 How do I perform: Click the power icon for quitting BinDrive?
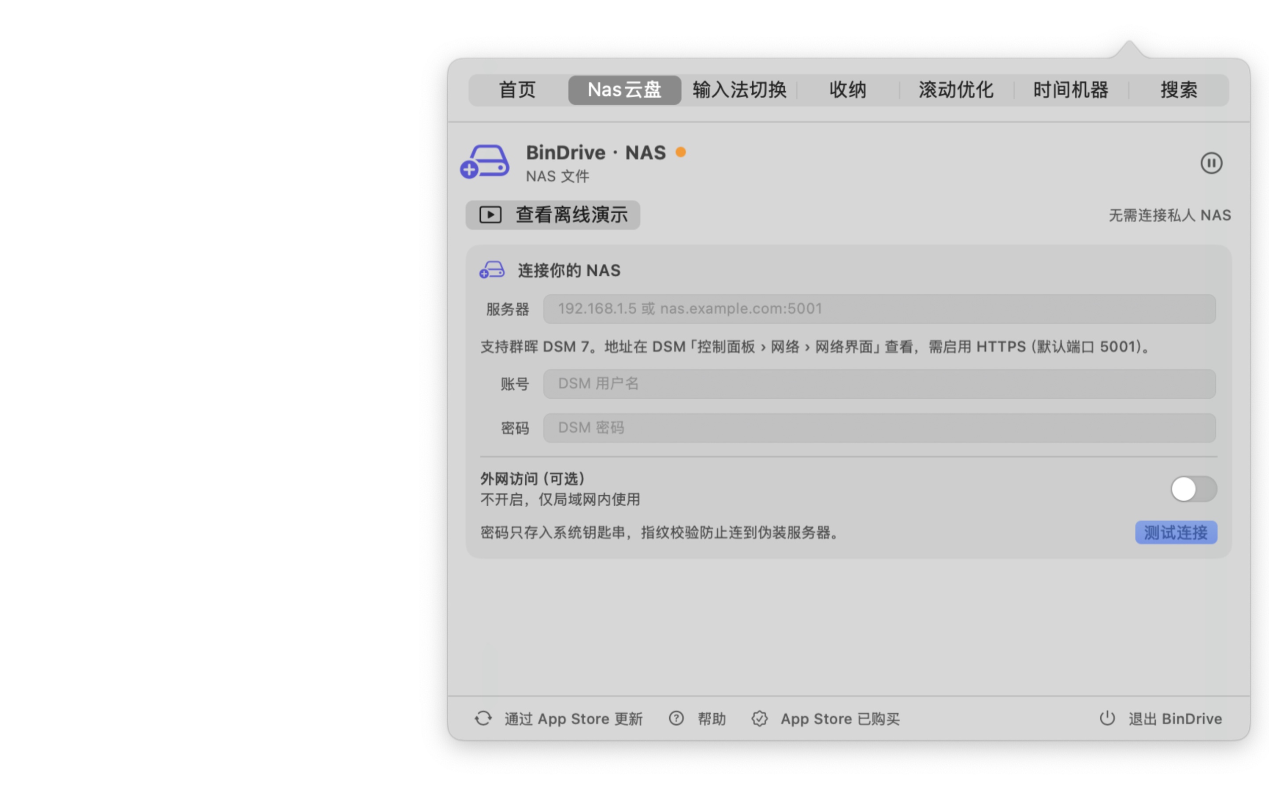pos(1107,718)
